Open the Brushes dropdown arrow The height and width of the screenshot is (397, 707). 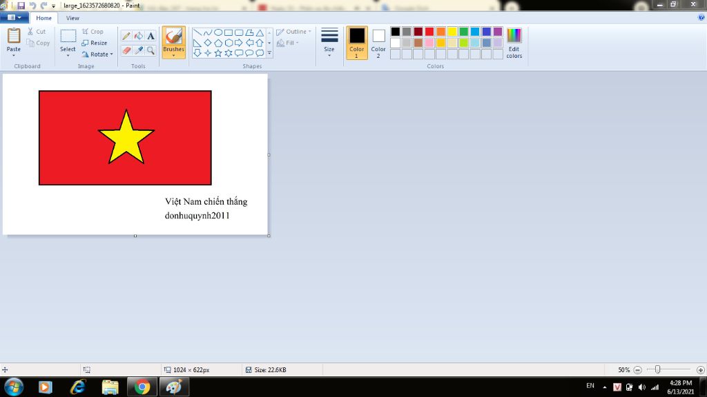(173, 55)
